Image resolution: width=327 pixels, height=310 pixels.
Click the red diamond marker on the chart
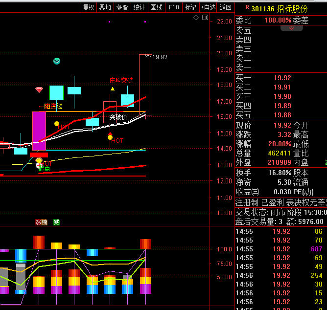39,90
